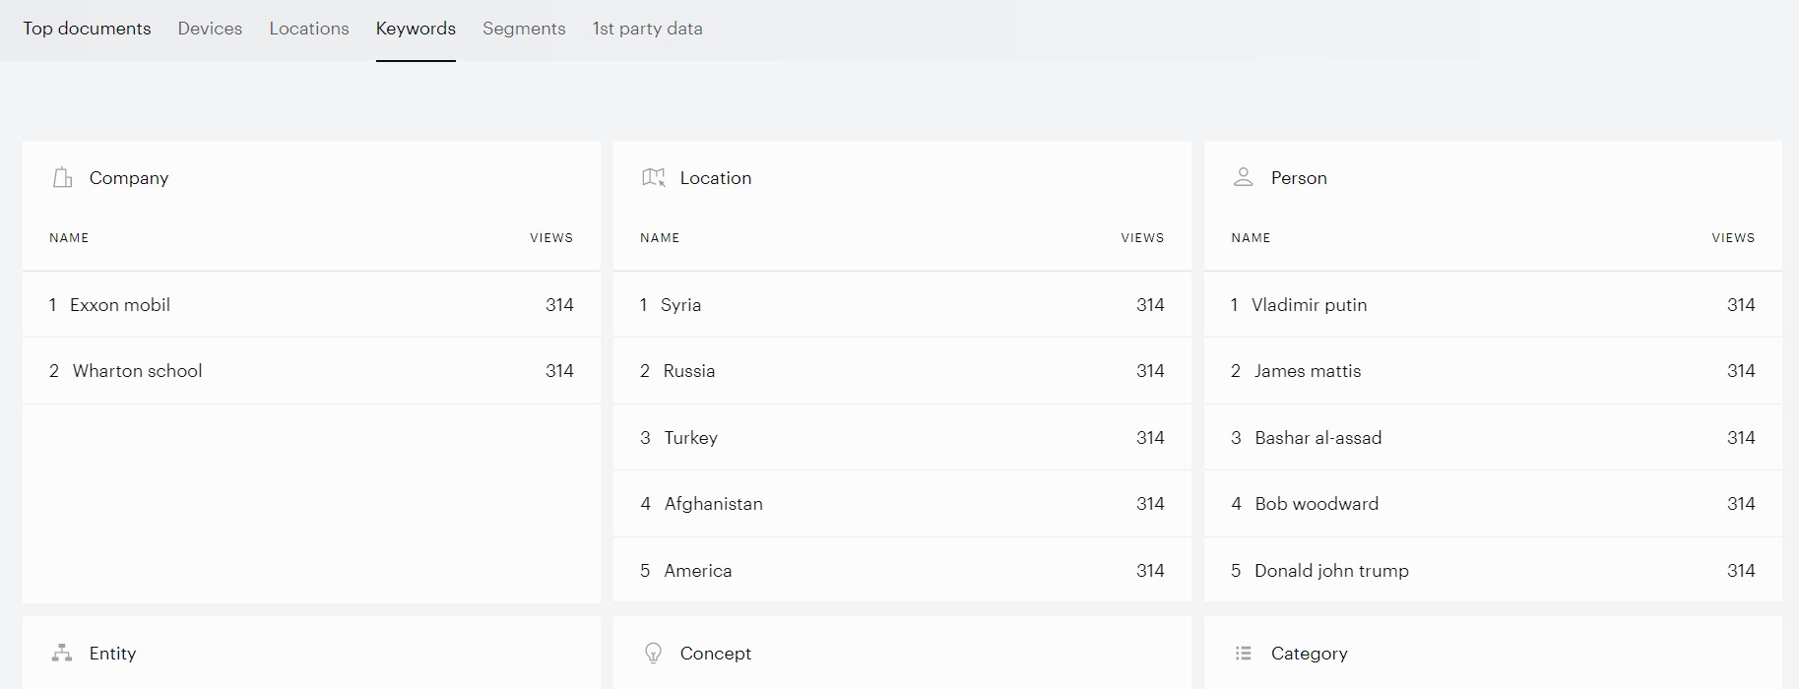Screen dimensions: 1799x689
Task: Click the 314 views value for Wharton school
Action: tap(559, 371)
